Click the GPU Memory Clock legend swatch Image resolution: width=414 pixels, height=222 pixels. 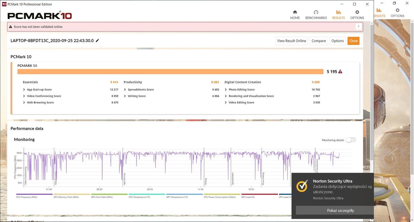(72, 195)
